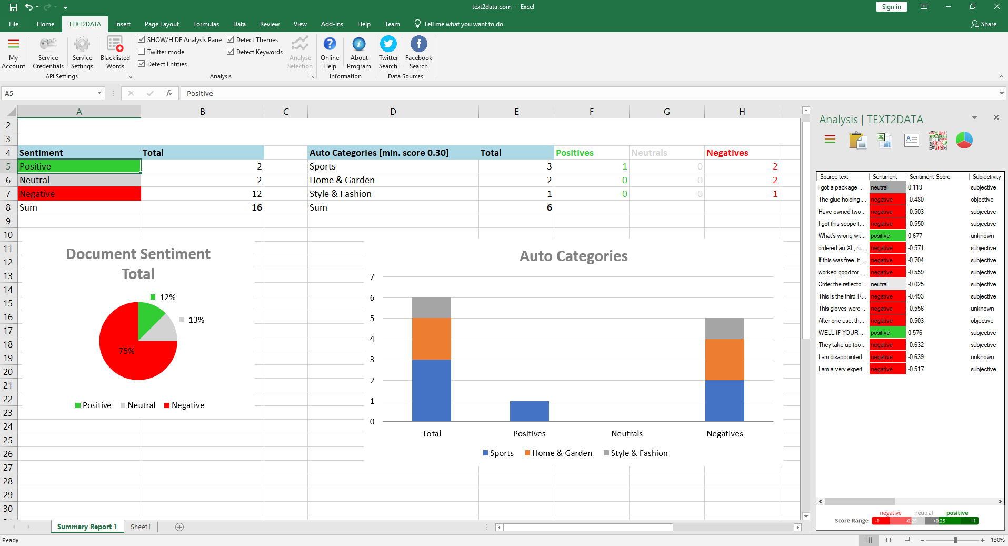Click the Score Range color bar
The width and height of the screenshot is (1008, 546).
point(925,521)
